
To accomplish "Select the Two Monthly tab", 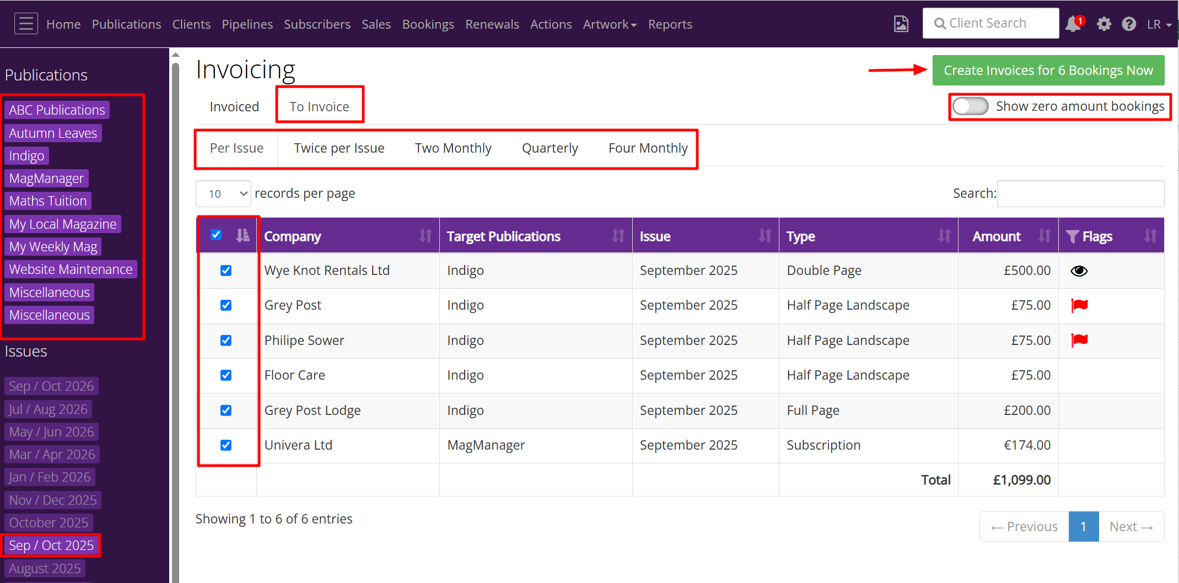I will coord(453,148).
